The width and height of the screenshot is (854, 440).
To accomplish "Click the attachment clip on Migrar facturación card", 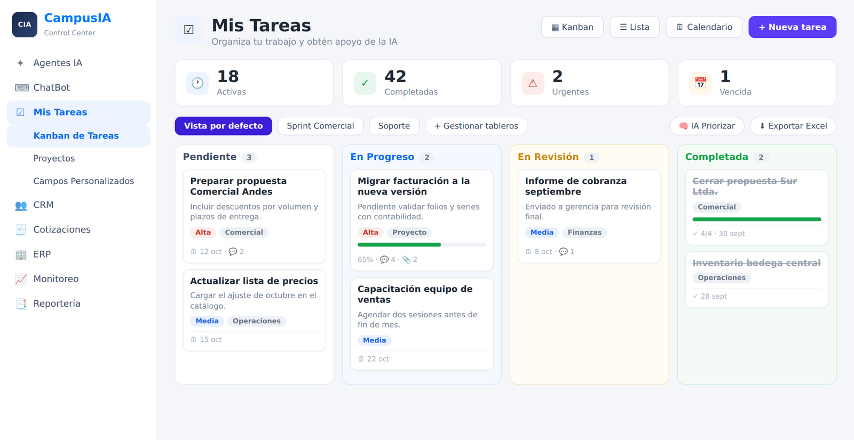I will [407, 260].
